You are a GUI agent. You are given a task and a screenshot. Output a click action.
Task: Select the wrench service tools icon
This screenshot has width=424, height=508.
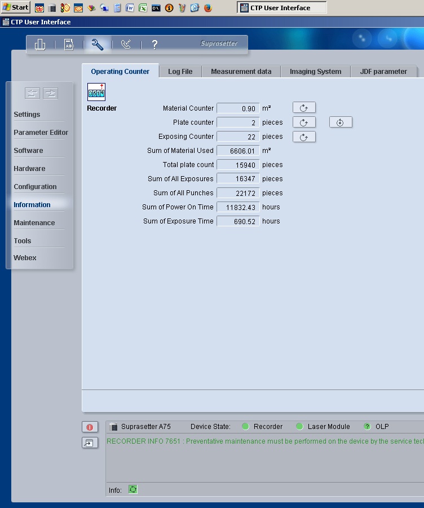98,45
